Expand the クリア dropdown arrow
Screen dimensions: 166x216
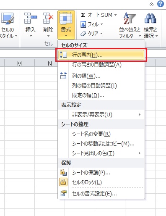click(x=101, y=34)
